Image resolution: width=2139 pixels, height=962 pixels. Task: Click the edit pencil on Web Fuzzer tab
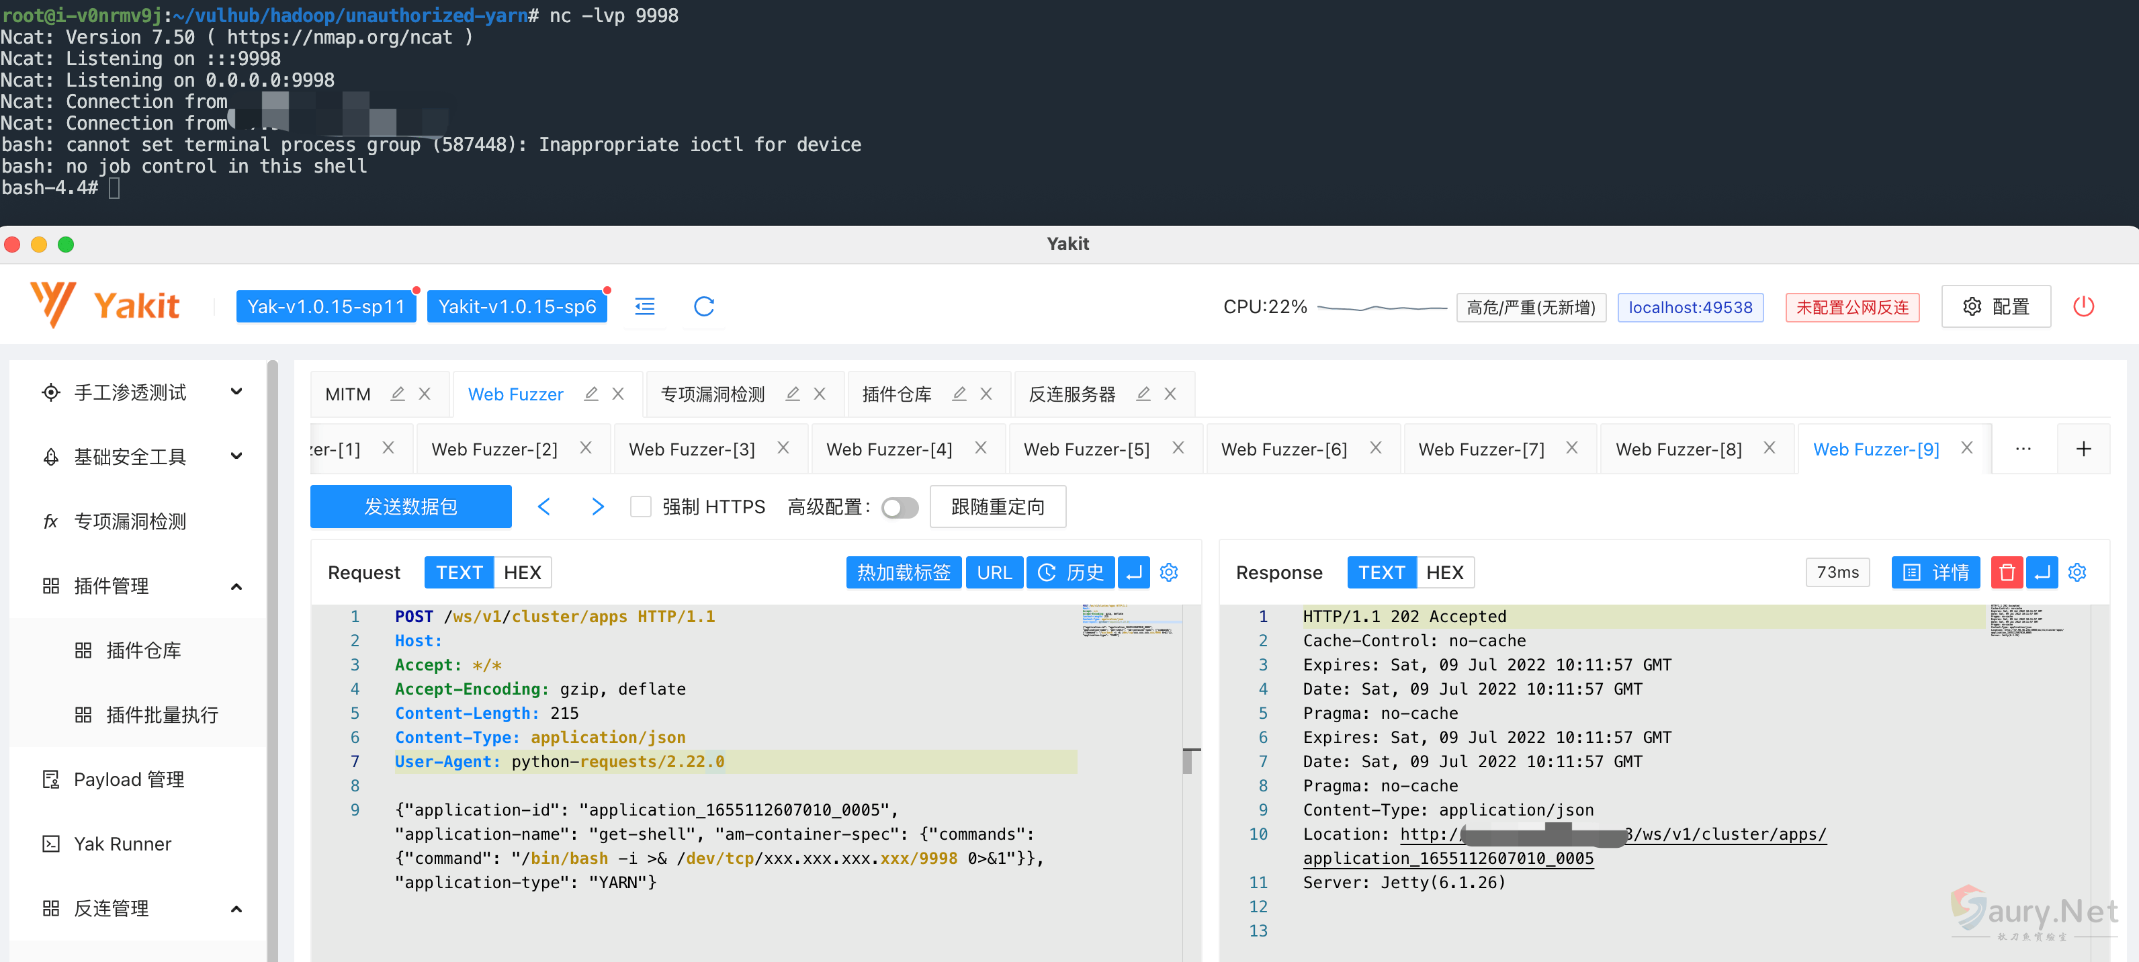pyautogui.click(x=591, y=394)
